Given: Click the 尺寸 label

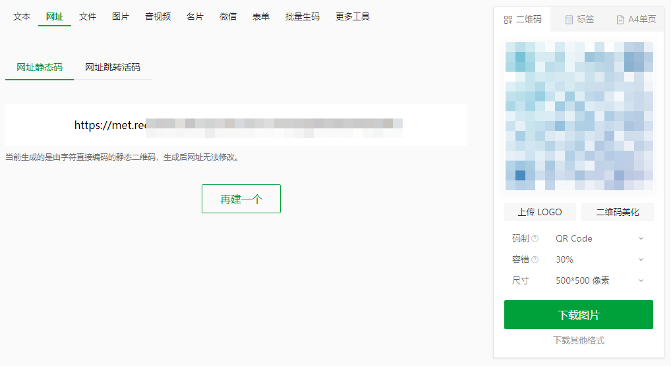Looking at the screenshot, I should (x=520, y=280).
